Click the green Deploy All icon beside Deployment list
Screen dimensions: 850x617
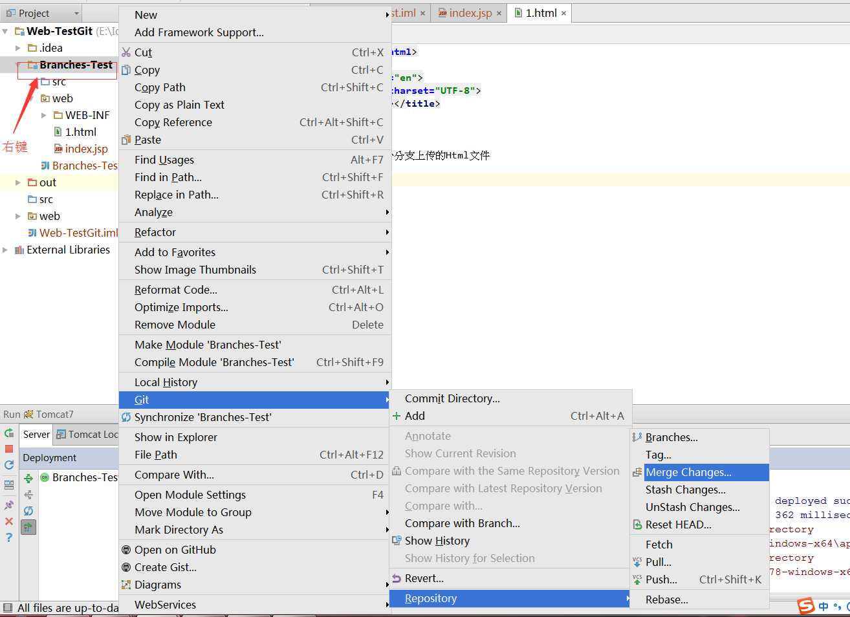[x=28, y=479]
